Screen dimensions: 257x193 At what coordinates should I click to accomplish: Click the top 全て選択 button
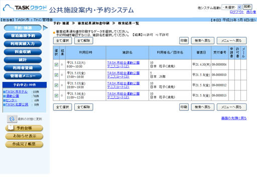(x=62, y=41)
